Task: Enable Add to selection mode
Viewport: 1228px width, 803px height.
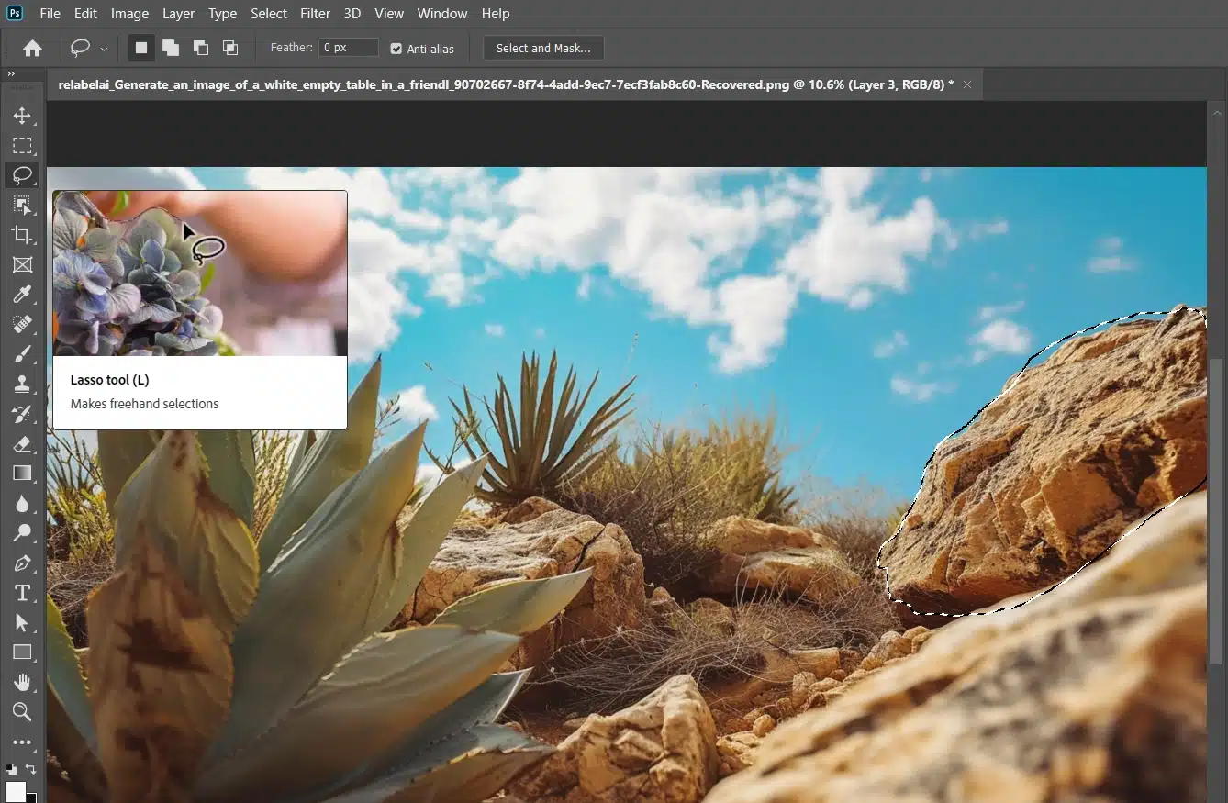Action: coord(171,48)
